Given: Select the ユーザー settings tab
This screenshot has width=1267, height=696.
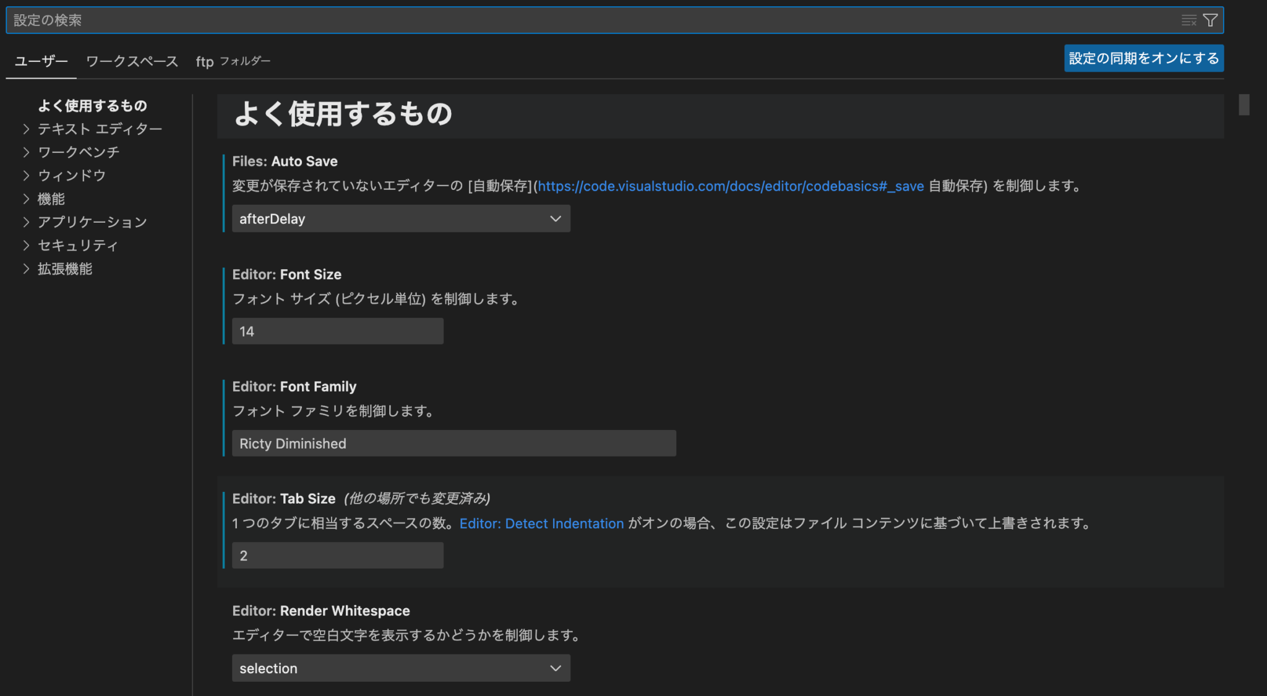Looking at the screenshot, I should tap(41, 61).
